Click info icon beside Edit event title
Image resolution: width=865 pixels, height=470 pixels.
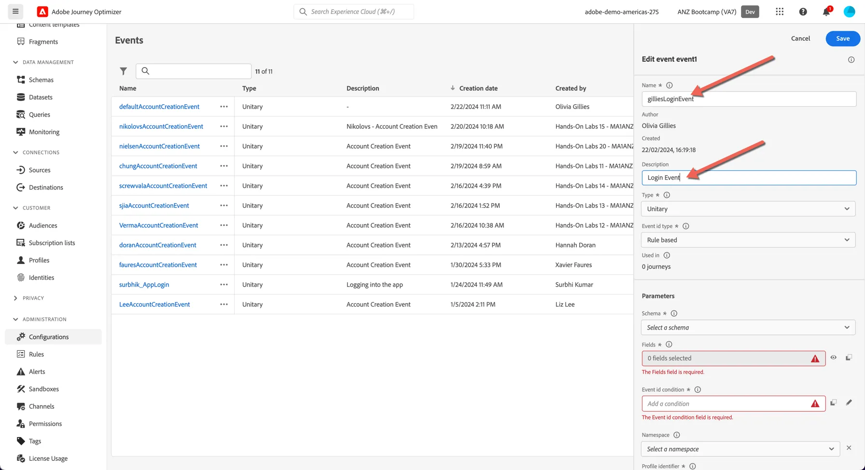[x=851, y=60]
